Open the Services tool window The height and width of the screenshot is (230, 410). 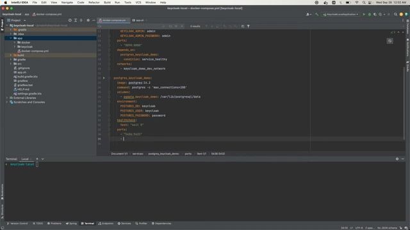(x=124, y=224)
